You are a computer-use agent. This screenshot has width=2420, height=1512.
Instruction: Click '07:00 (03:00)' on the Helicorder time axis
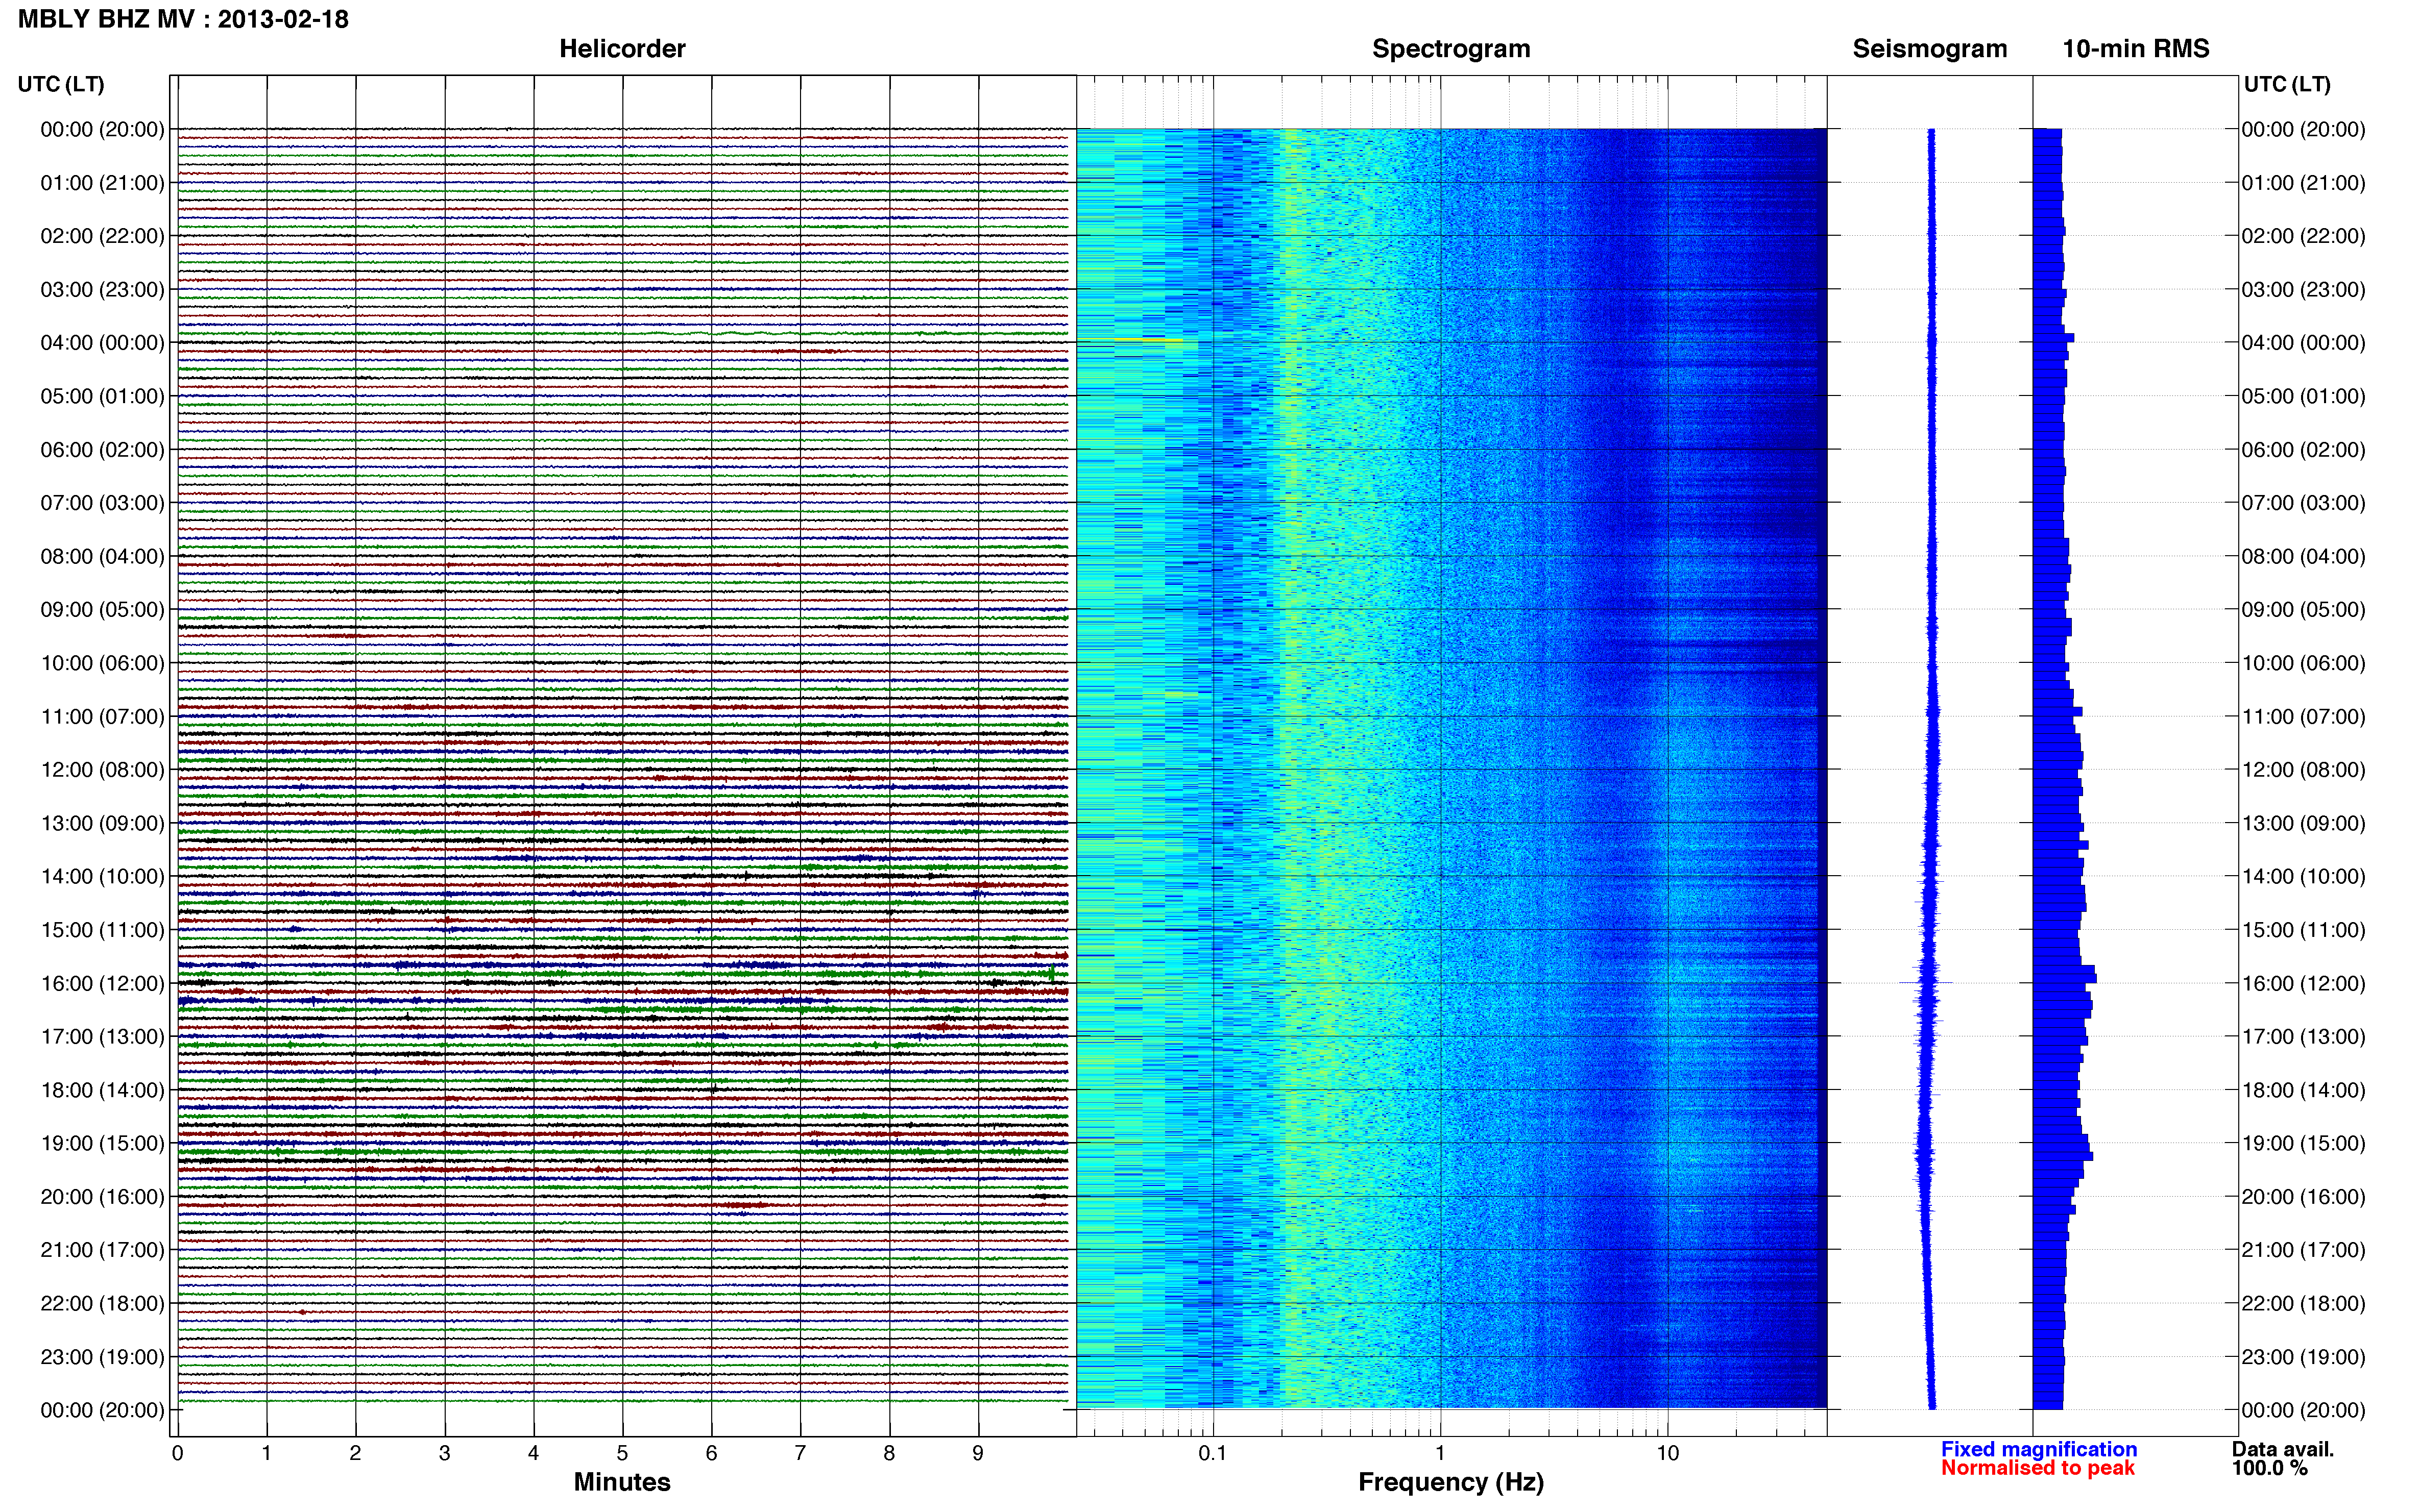pyautogui.click(x=103, y=503)
